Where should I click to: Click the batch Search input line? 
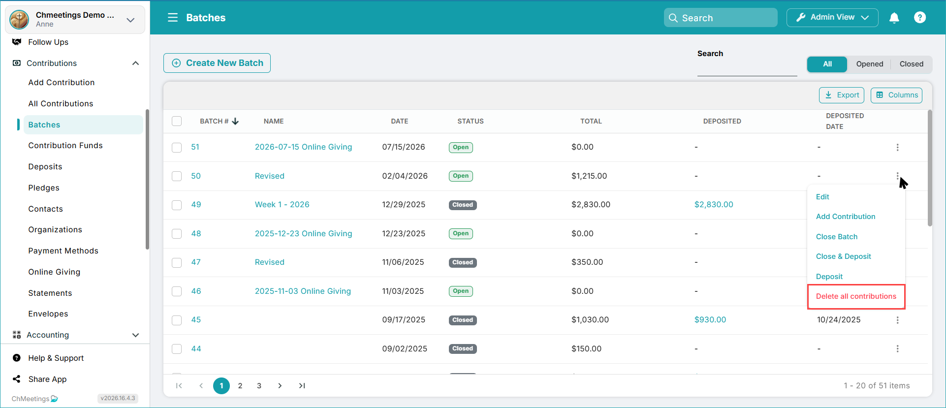pyautogui.click(x=747, y=68)
